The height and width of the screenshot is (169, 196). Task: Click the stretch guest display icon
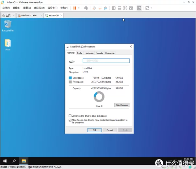click(147, 8)
